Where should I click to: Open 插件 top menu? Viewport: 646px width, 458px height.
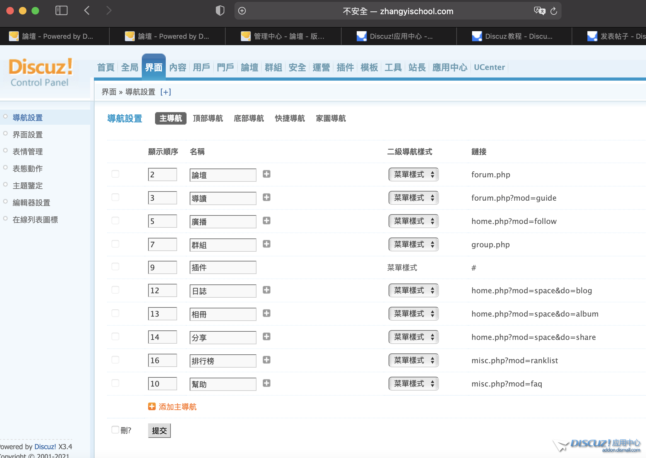point(345,67)
